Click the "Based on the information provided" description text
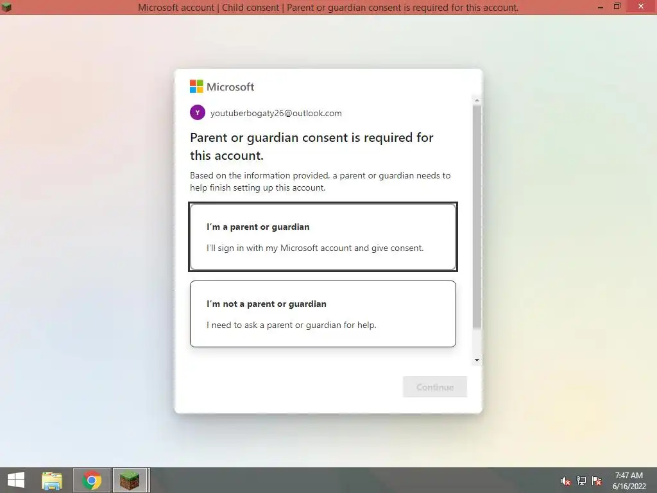Screen dimensions: 657x493 point(320,182)
